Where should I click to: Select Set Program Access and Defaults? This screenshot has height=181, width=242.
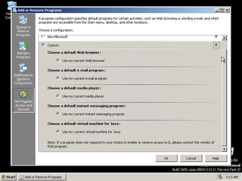click(24, 100)
